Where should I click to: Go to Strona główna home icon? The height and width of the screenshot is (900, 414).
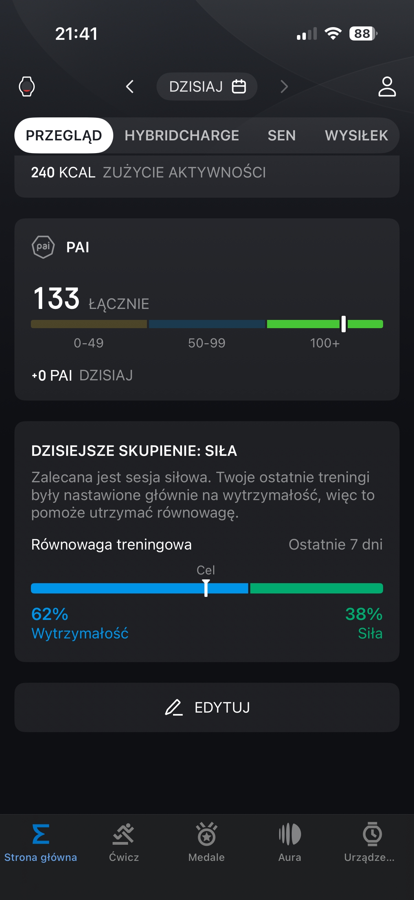pyautogui.click(x=41, y=834)
